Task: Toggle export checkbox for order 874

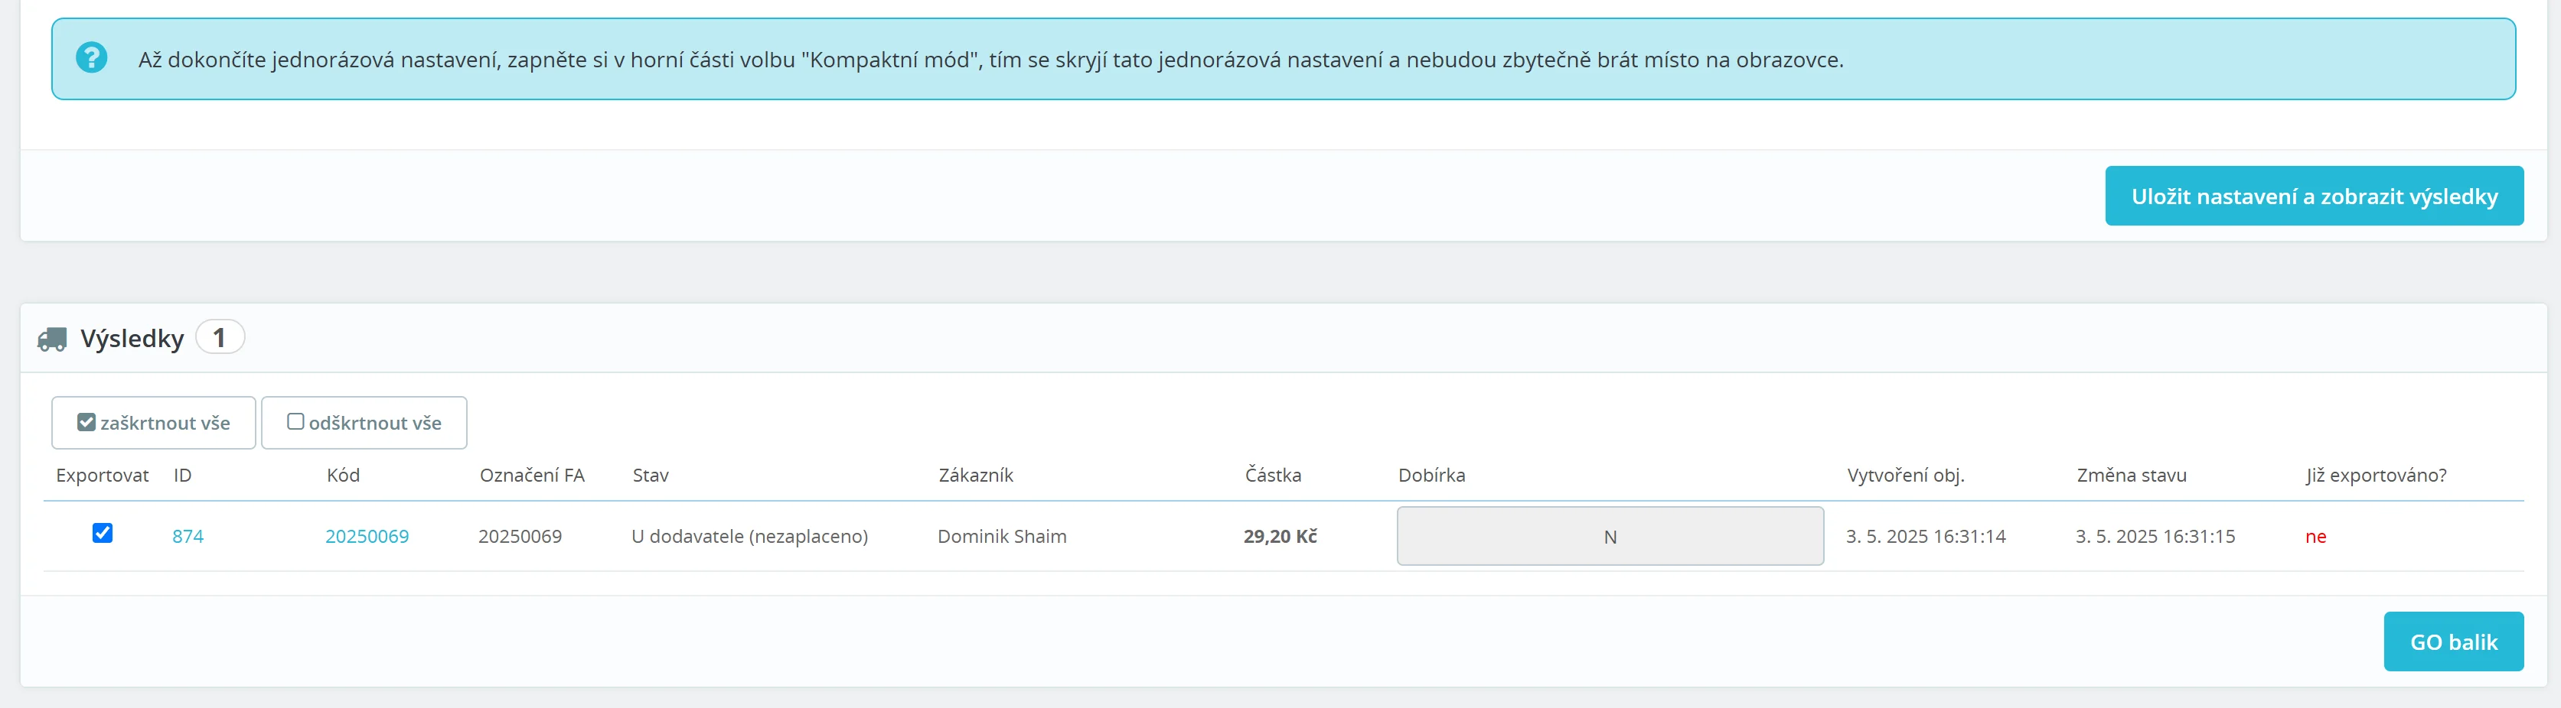Action: pyautogui.click(x=103, y=533)
